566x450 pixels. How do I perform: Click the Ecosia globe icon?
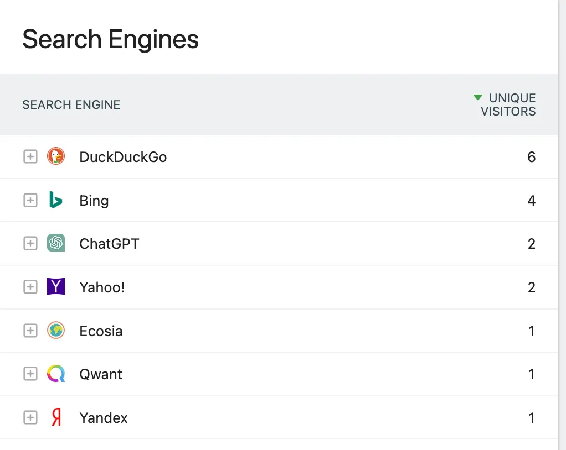[x=56, y=331]
